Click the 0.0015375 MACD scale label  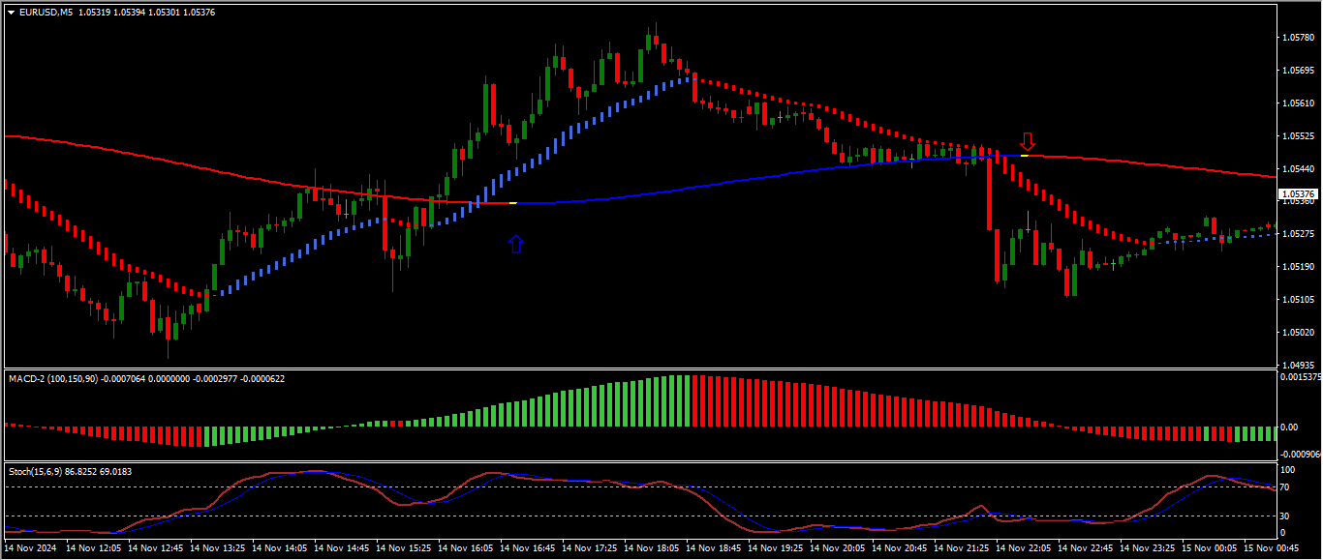(x=1301, y=377)
